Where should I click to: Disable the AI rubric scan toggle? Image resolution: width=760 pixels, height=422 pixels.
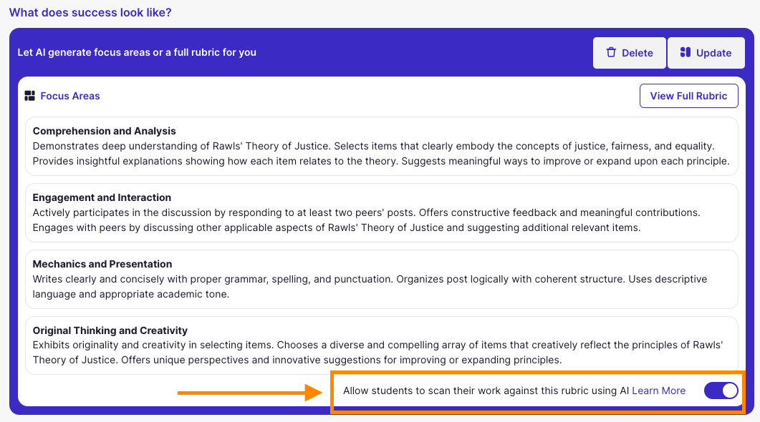(x=721, y=391)
